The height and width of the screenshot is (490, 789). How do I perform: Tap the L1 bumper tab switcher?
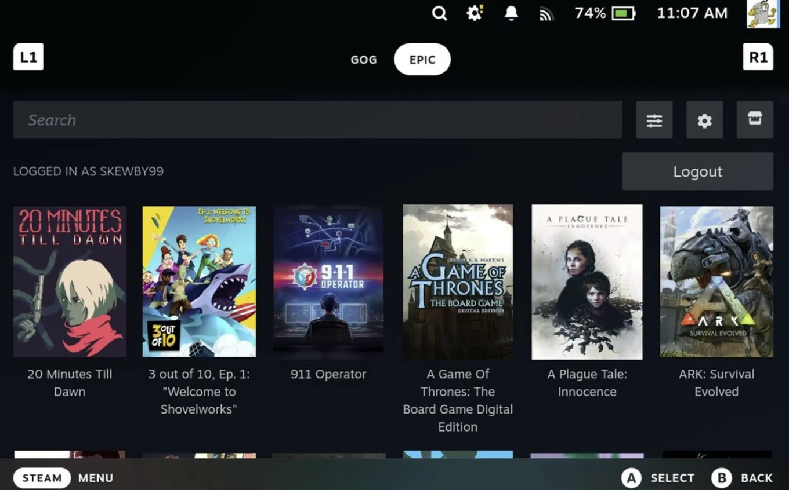28,57
